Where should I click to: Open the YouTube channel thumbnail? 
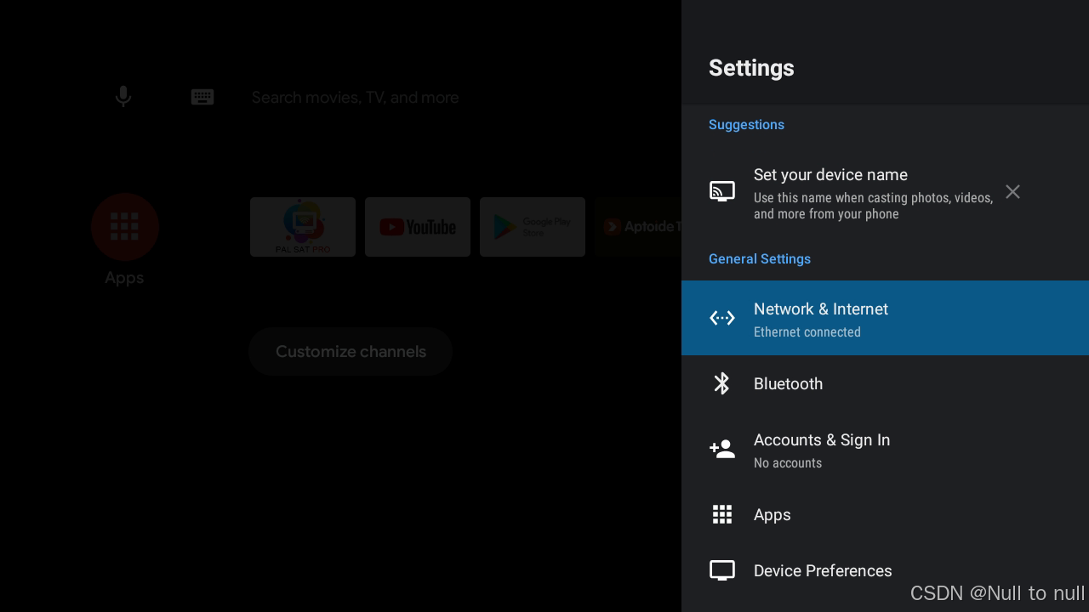pyautogui.click(x=418, y=227)
